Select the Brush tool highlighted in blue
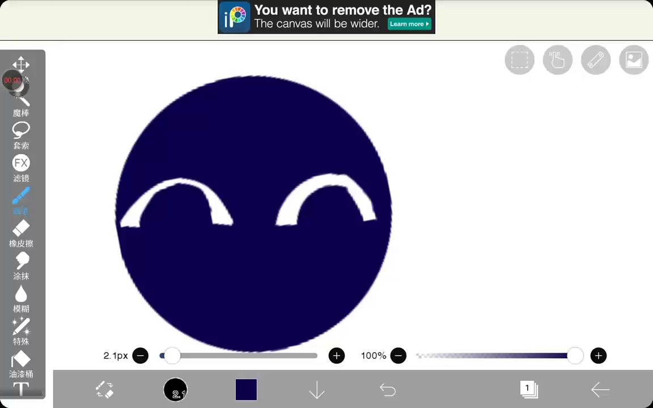 point(21,201)
